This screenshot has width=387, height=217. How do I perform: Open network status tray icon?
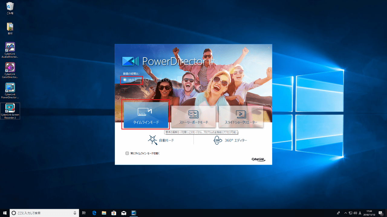pyautogui.click(x=350, y=213)
